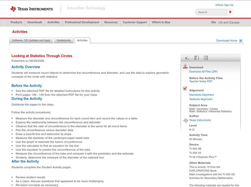This screenshot has width=251, height=187.
Task: Click the 9-12 level value
Action: pyautogui.click(x=192, y=130)
